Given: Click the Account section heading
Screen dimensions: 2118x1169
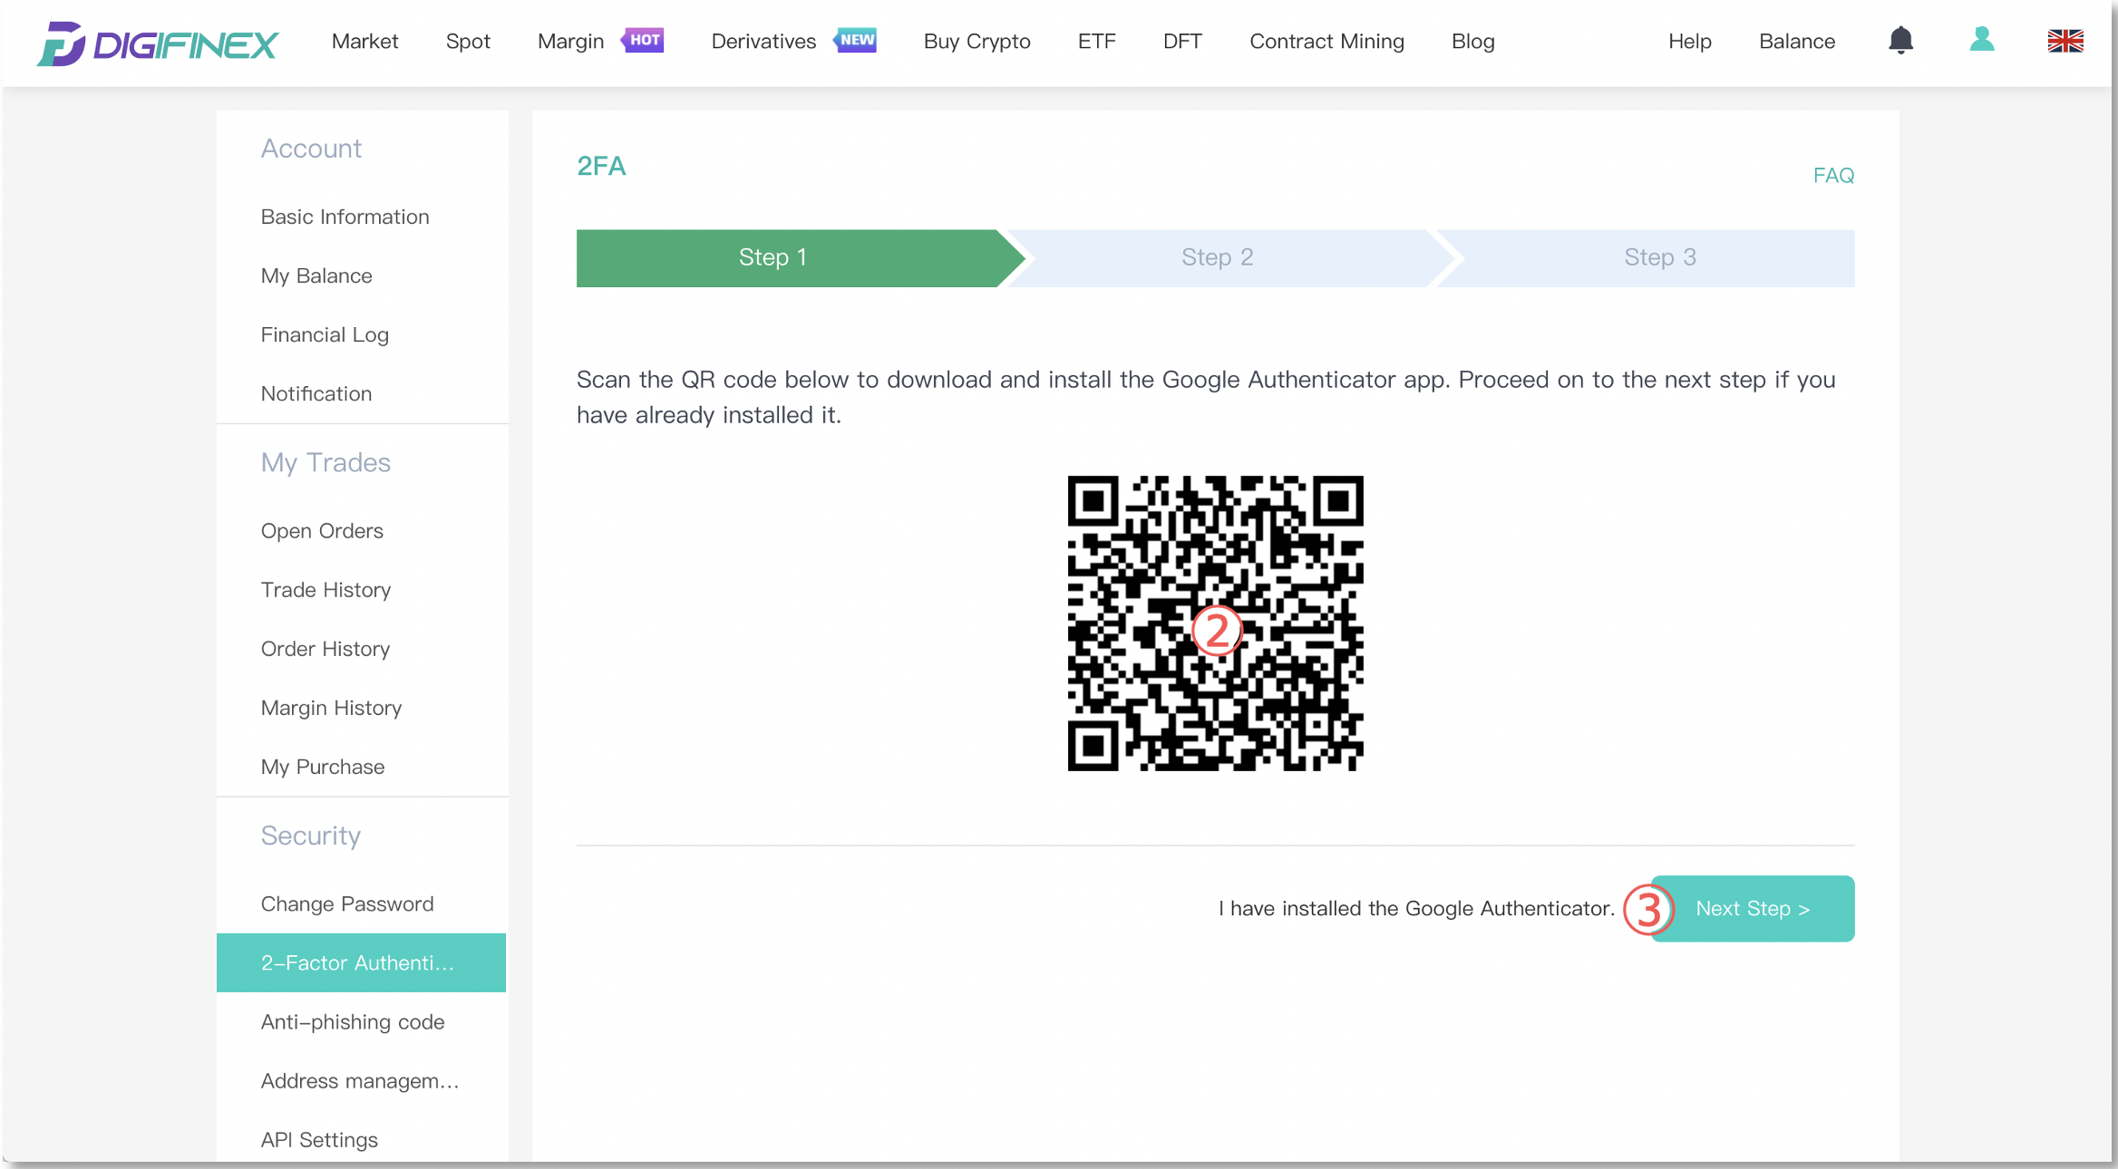Looking at the screenshot, I should click(311, 148).
